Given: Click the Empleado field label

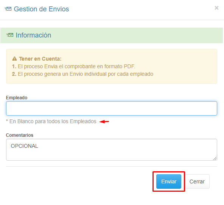Looking at the screenshot, I should tap(17, 97).
